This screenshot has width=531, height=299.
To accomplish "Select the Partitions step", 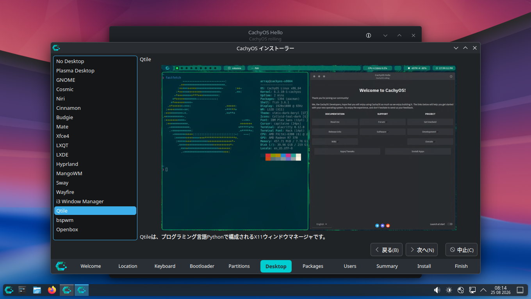I will [239, 266].
